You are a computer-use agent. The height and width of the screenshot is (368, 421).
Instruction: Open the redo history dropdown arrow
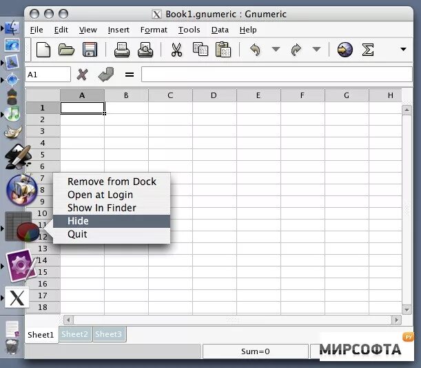point(316,49)
